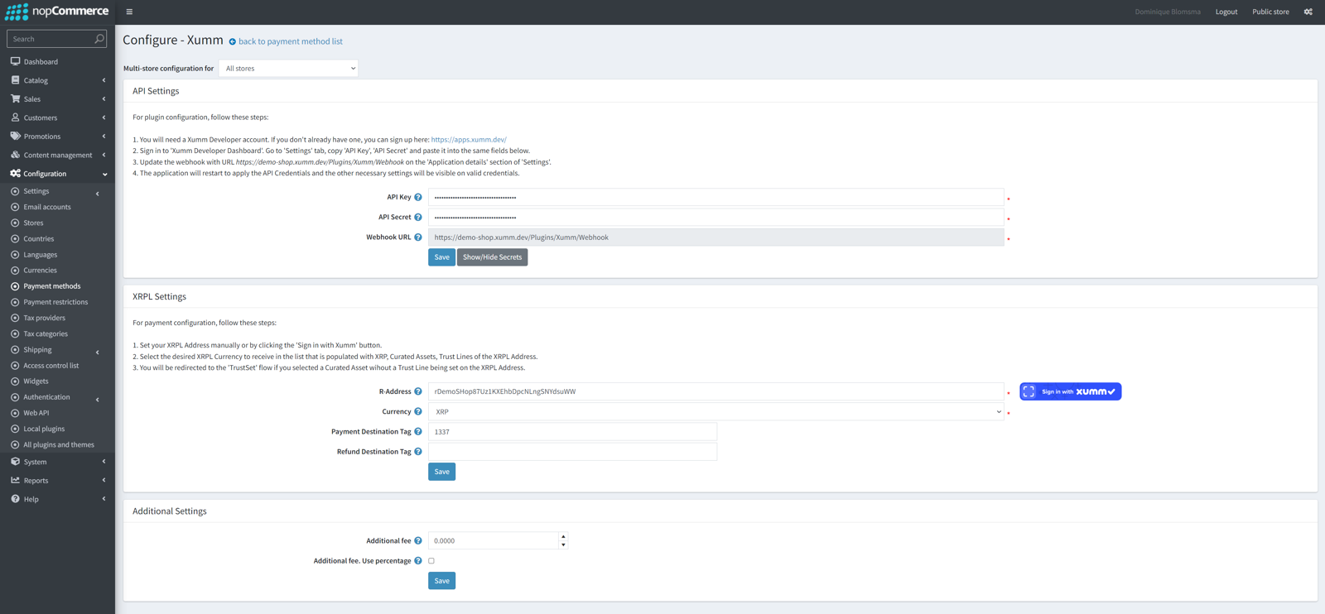Expand the Customers menu chevron
The image size is (1325, 614).
[x=104, y=118]
